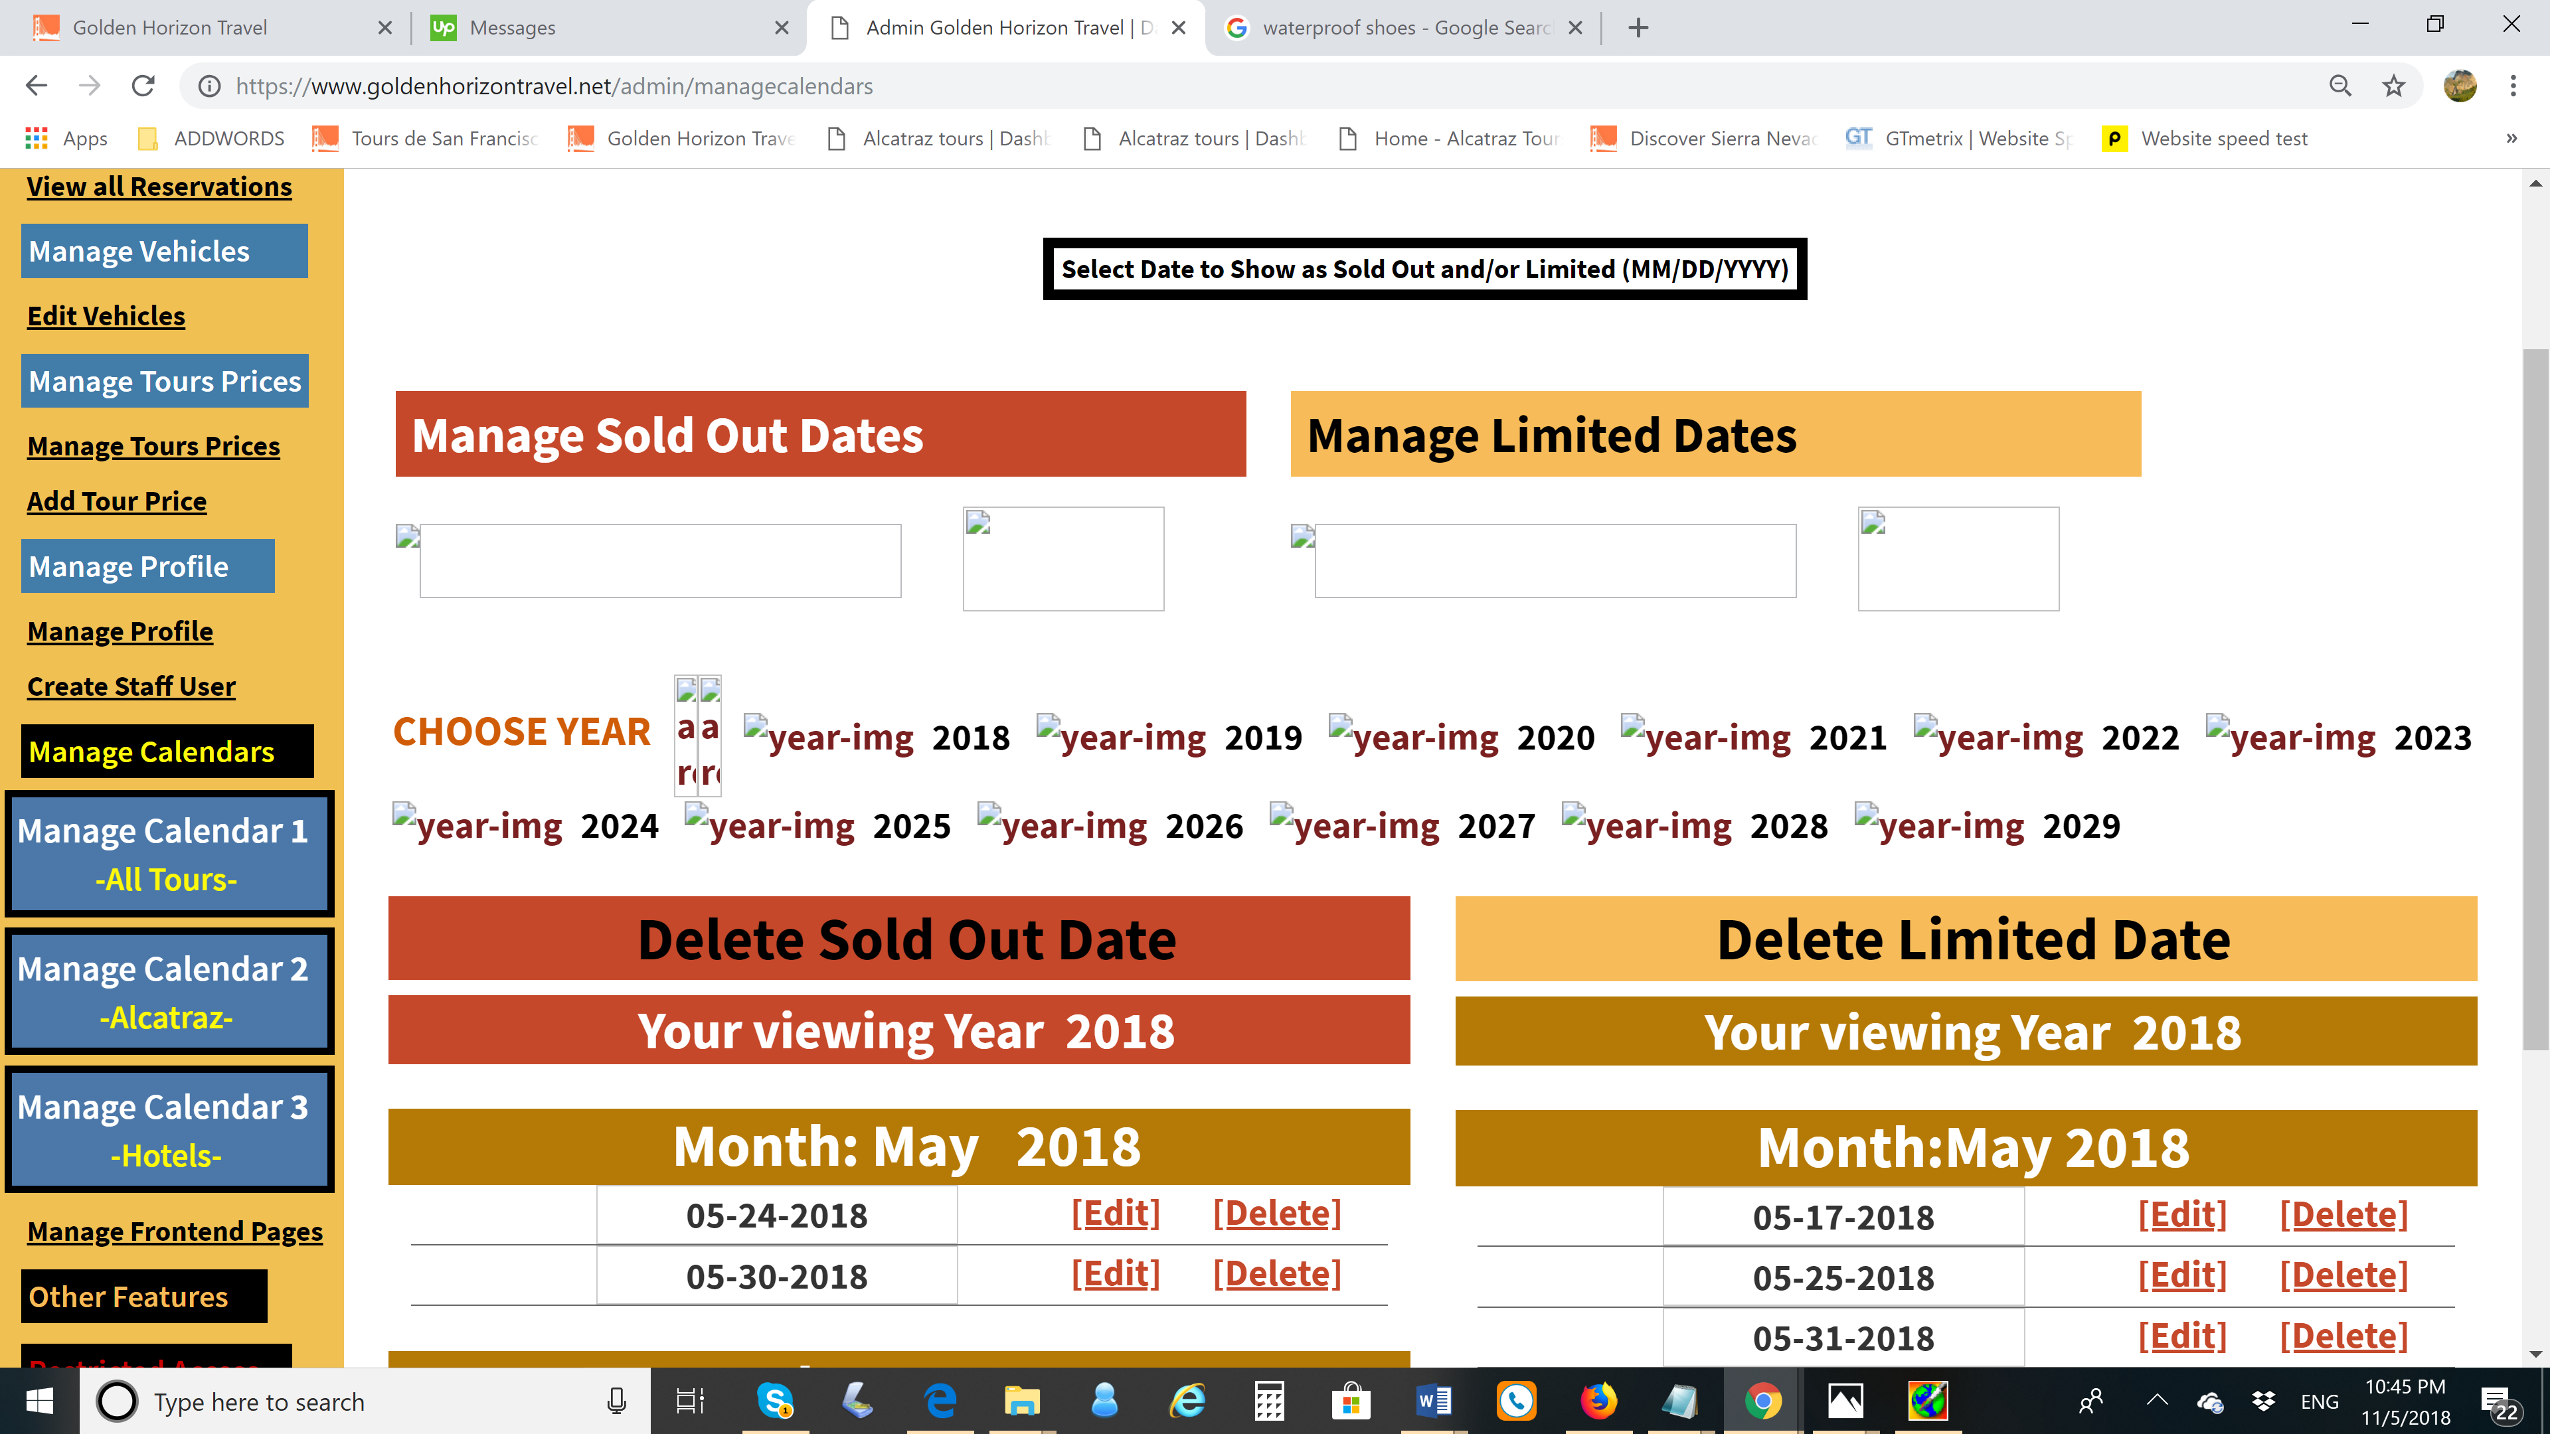2550x1434 pixels.
Task: Bookmark this page with star icon
Action: [x=2393, y=86]
